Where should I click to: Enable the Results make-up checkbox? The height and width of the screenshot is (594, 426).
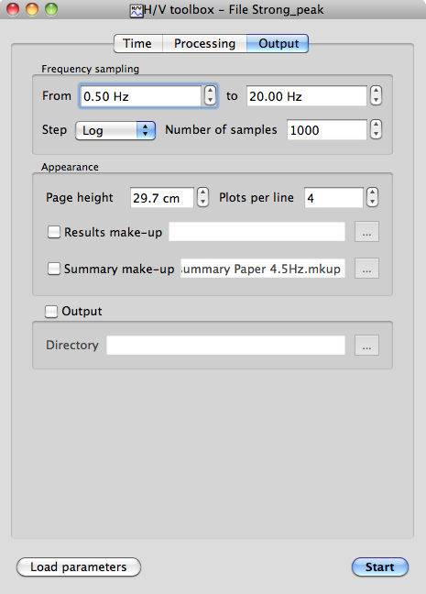[54, 232]
